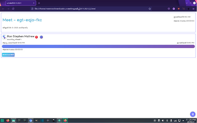
Task: Open the volume icon in system tray
Action: pyautogui.click(x=163, y=121)
